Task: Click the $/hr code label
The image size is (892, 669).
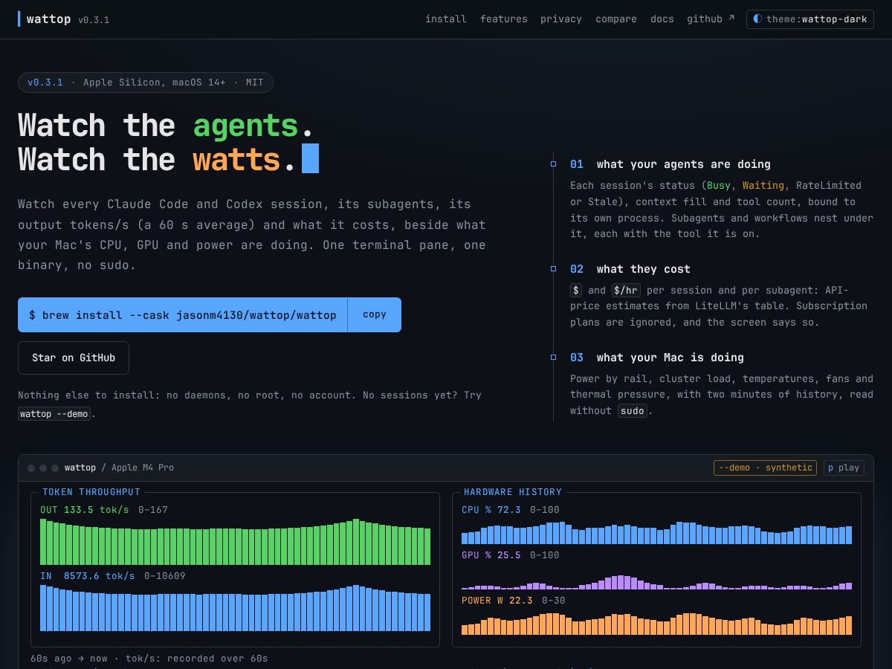Action: pos(626,291)
